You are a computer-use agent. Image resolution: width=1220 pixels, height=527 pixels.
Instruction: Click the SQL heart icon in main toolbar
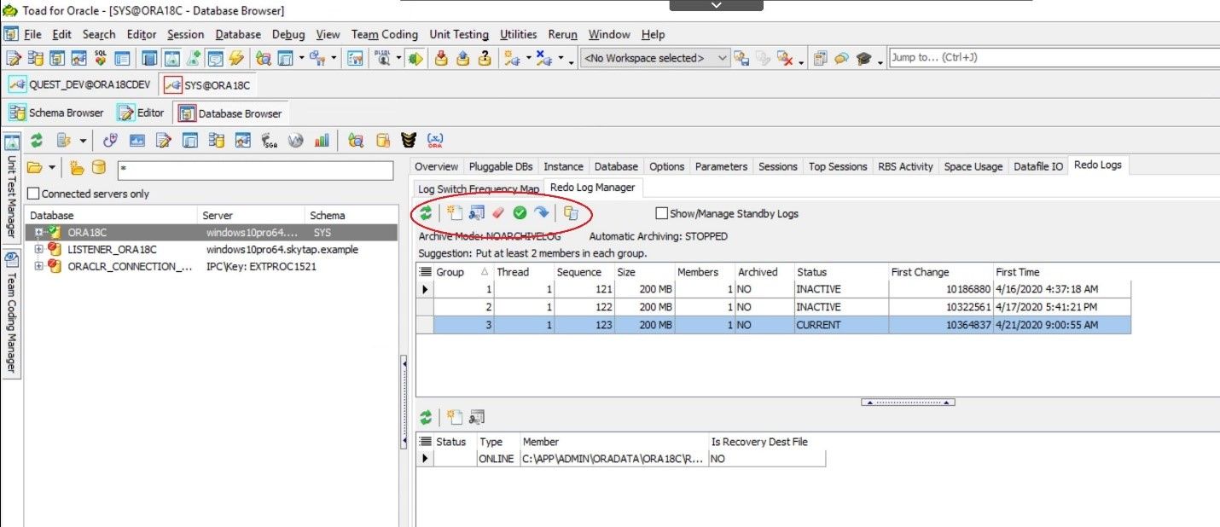101,58
